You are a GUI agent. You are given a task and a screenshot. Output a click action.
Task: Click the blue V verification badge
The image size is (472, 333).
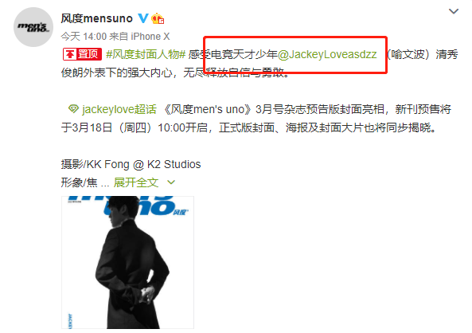click(x=143, y=18)
